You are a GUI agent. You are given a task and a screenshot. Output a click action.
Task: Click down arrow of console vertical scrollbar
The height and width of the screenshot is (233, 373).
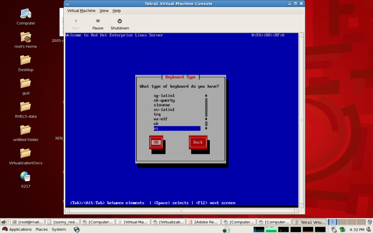click(302, 206)
